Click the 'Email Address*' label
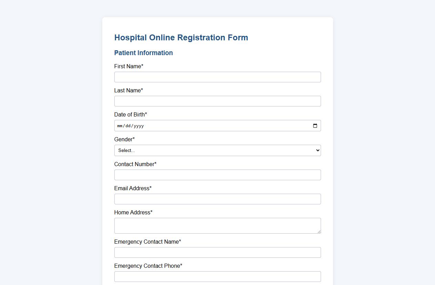Screen dimensions: 435x285 133,188
